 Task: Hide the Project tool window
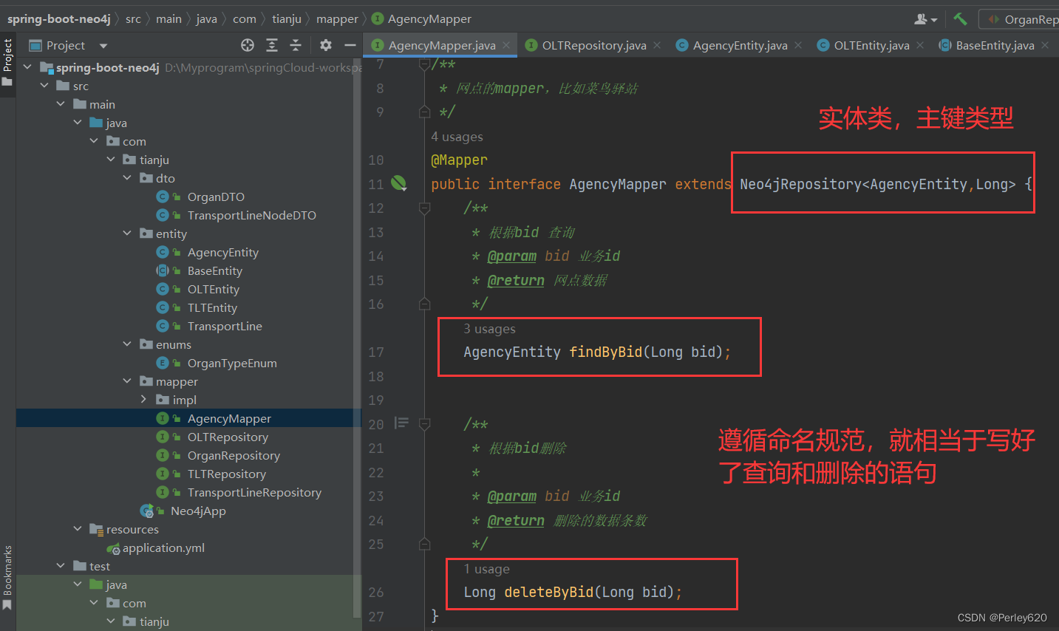(350, 45)
